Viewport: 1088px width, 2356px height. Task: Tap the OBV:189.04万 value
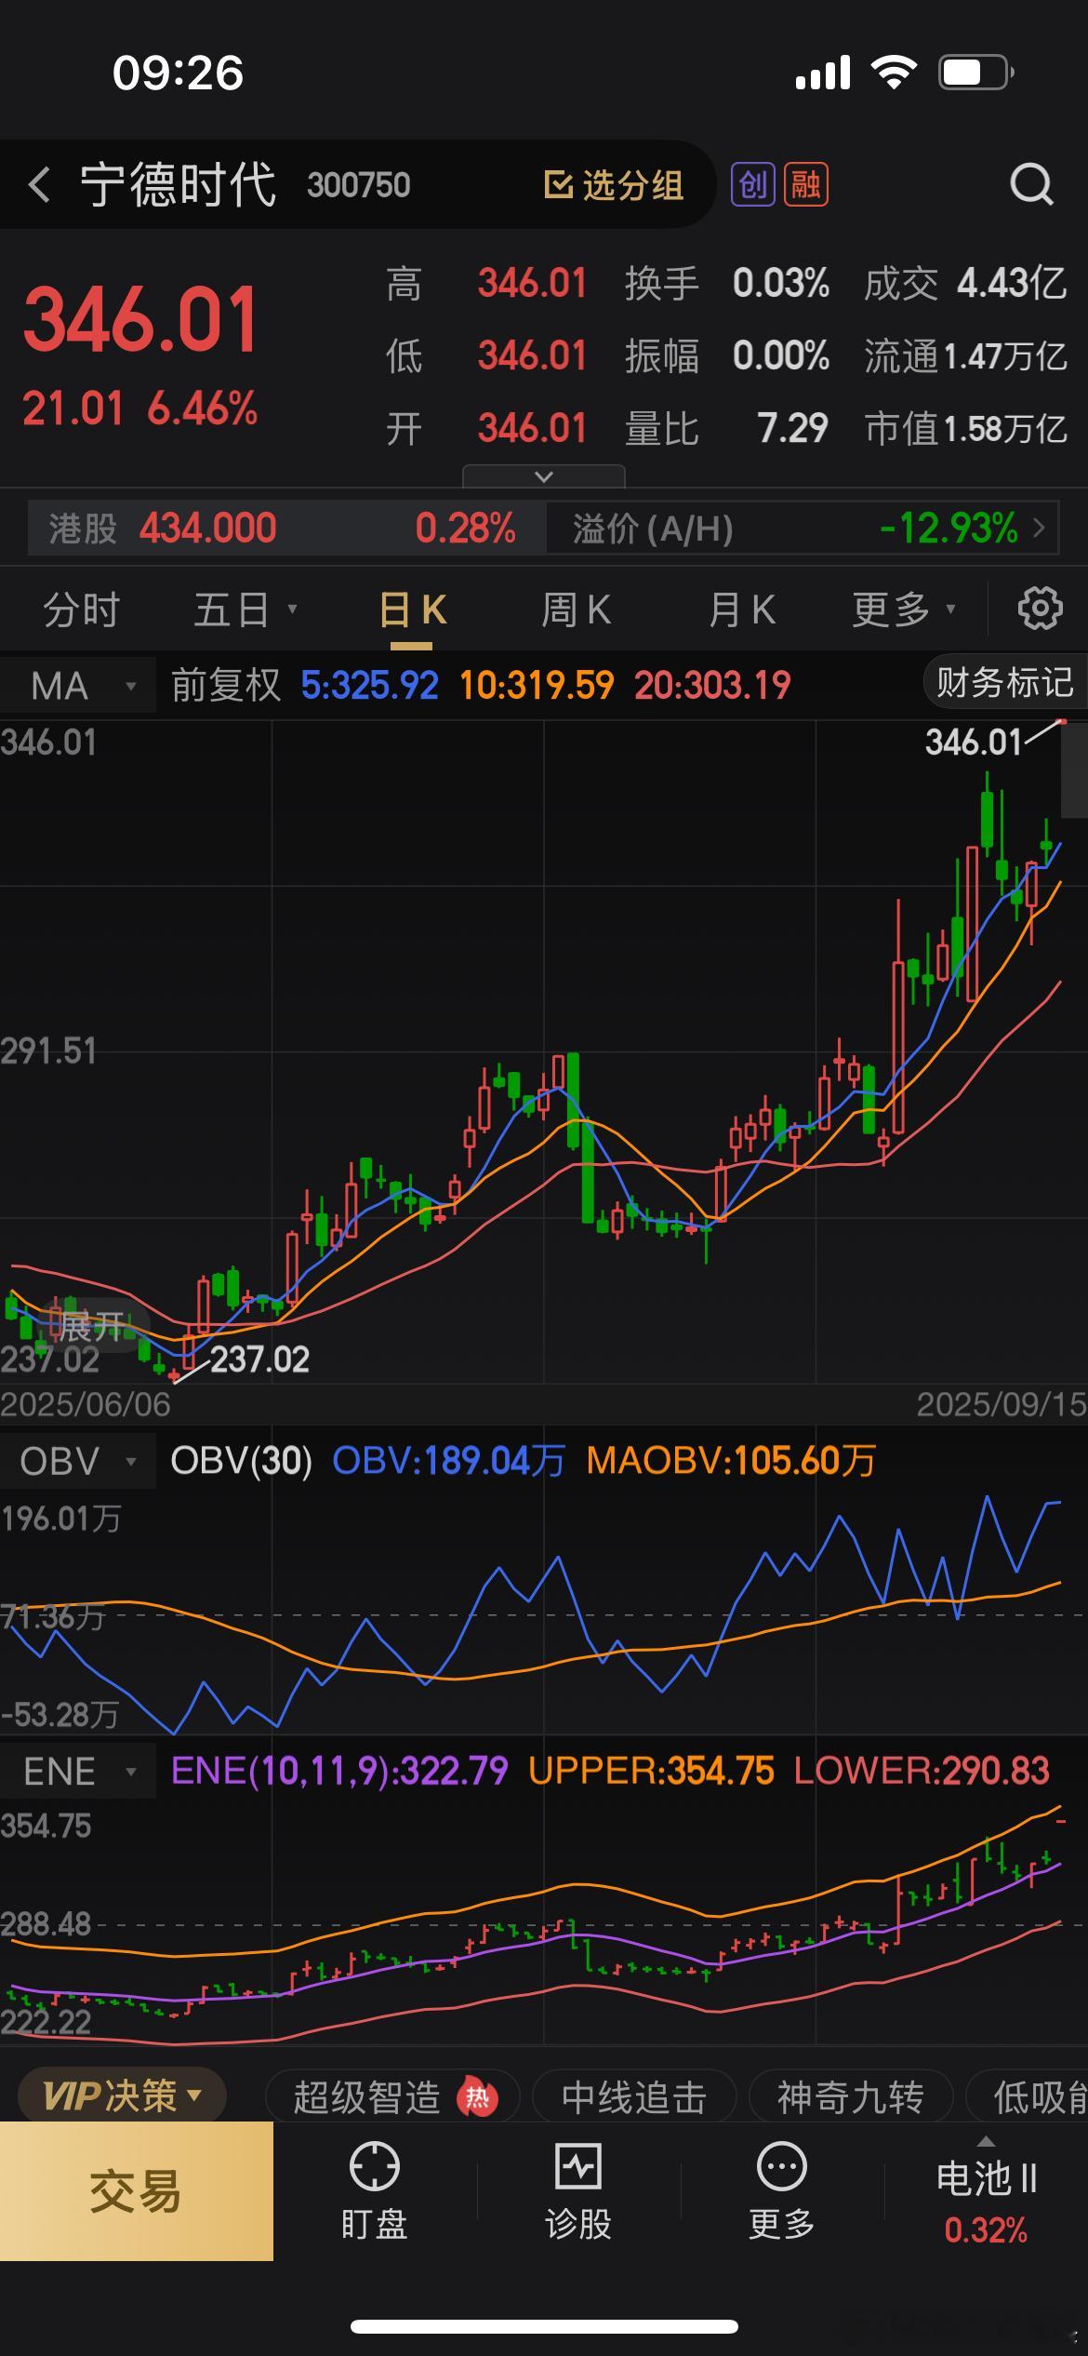tap(449, 1461)
